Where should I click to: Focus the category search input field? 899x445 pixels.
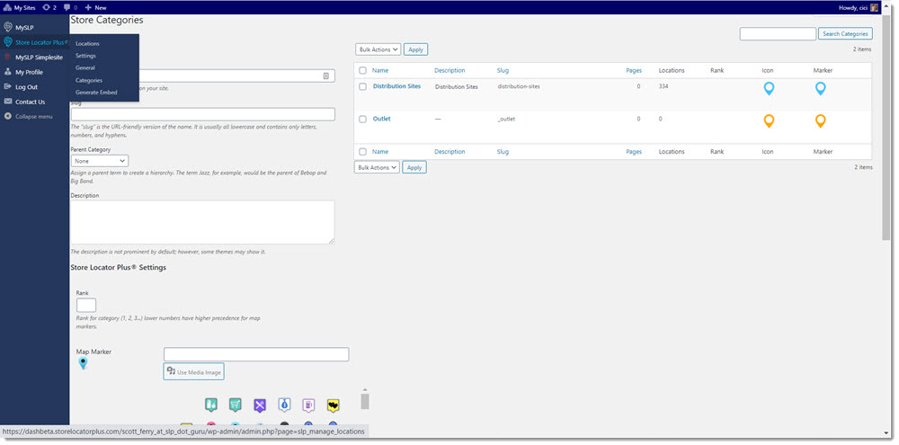click(778, 34)
